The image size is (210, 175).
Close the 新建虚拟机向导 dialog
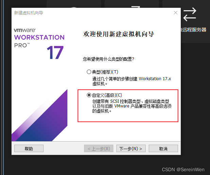click(175, 13)
